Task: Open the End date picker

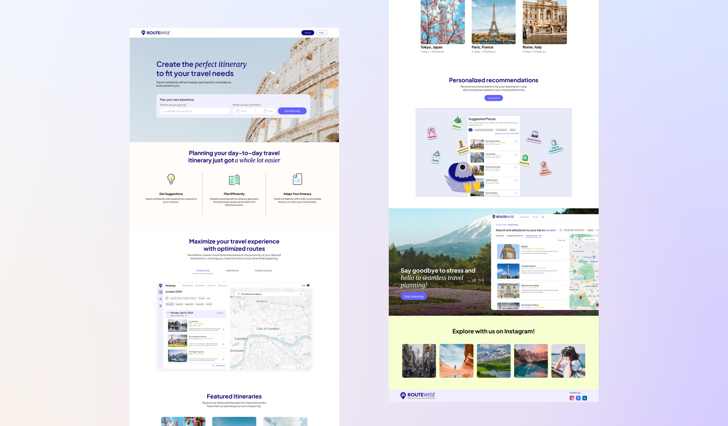Action: (x=268, y=111)
